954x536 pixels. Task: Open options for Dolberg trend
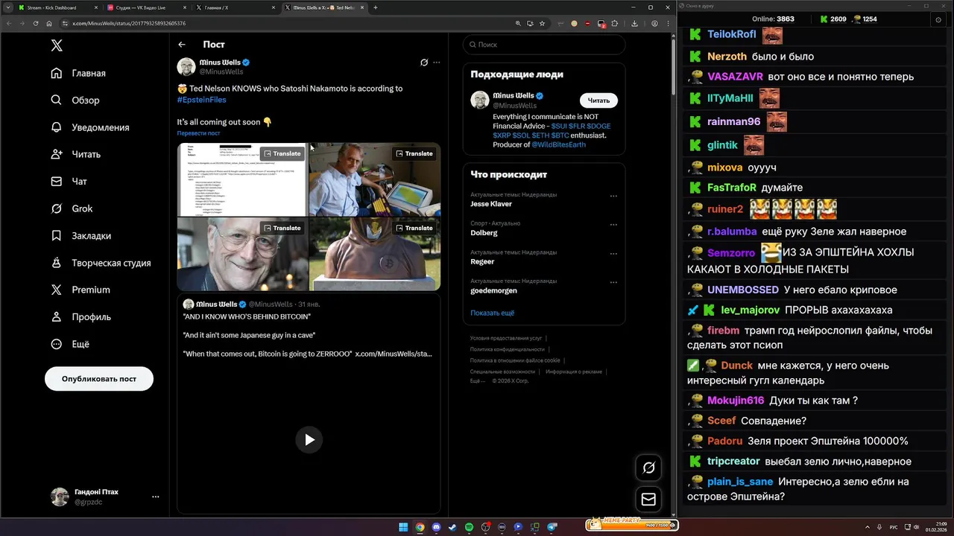[613, 225]
